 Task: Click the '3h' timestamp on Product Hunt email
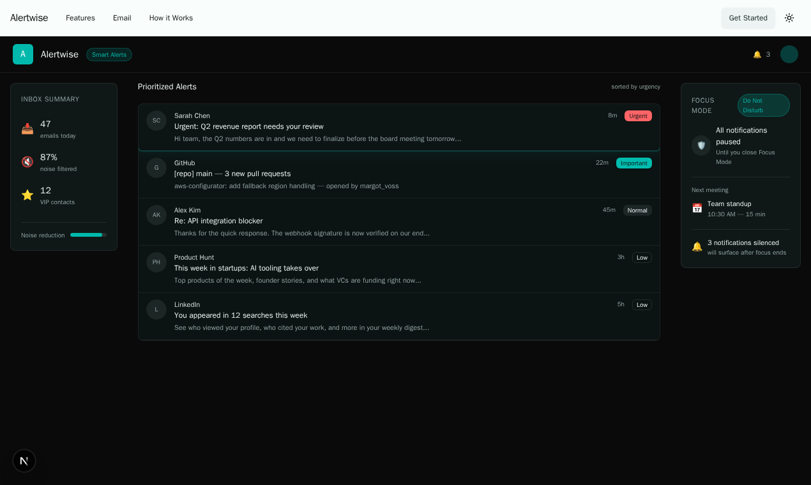pos(621,257)
